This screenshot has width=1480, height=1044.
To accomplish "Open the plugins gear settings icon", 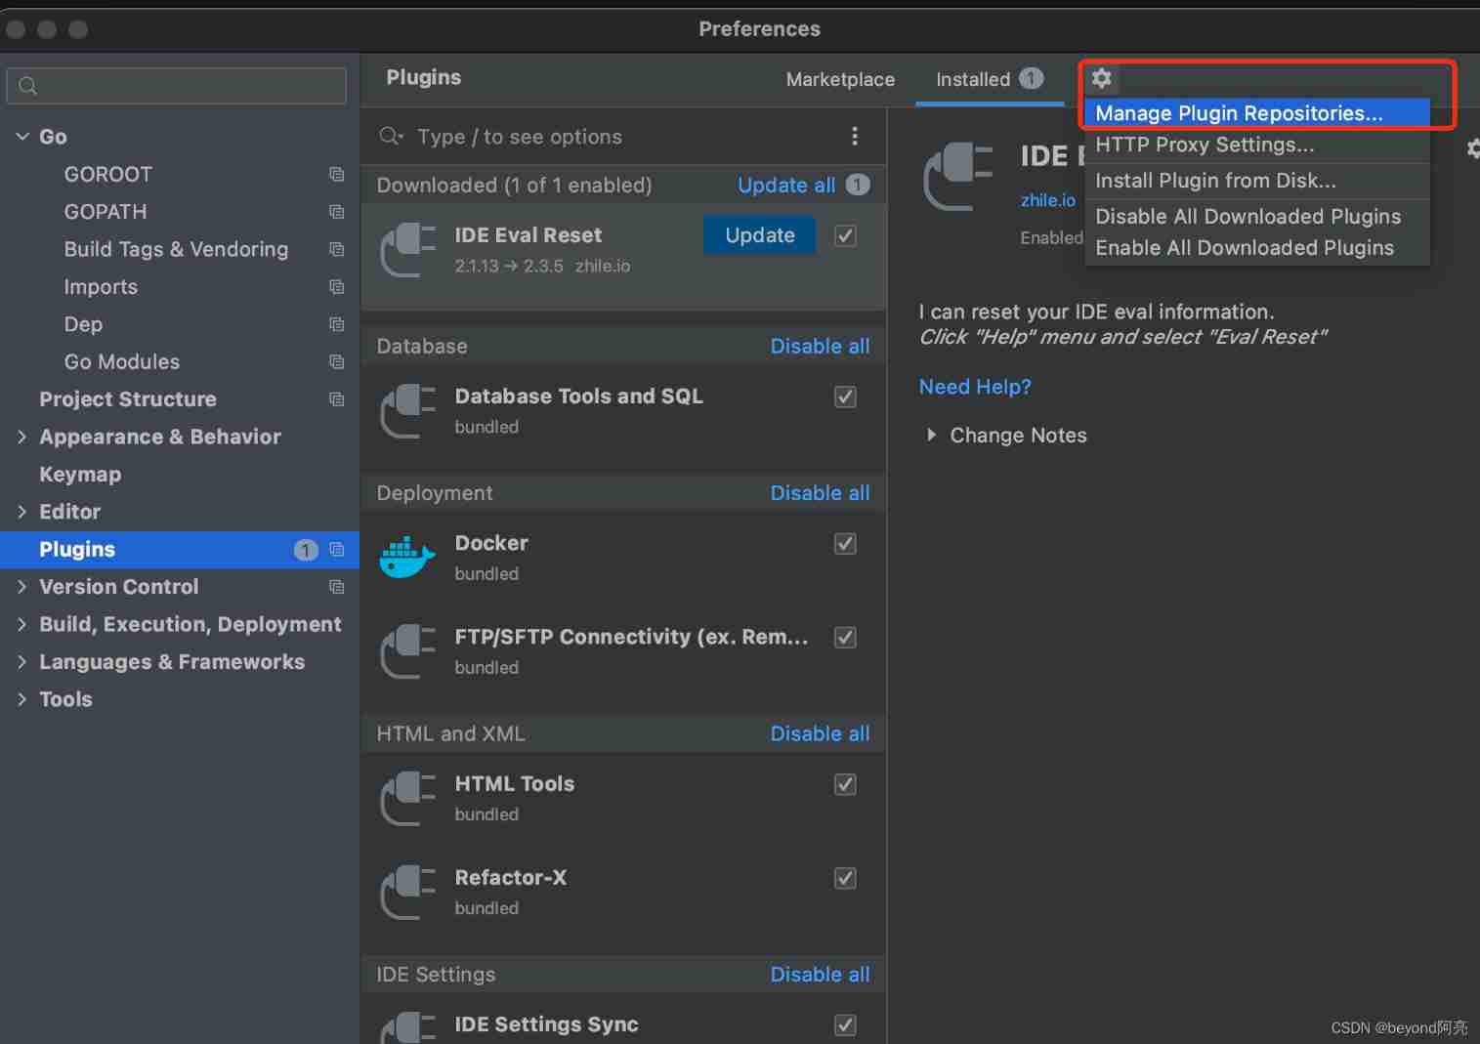I will [x=1101, y=78].
